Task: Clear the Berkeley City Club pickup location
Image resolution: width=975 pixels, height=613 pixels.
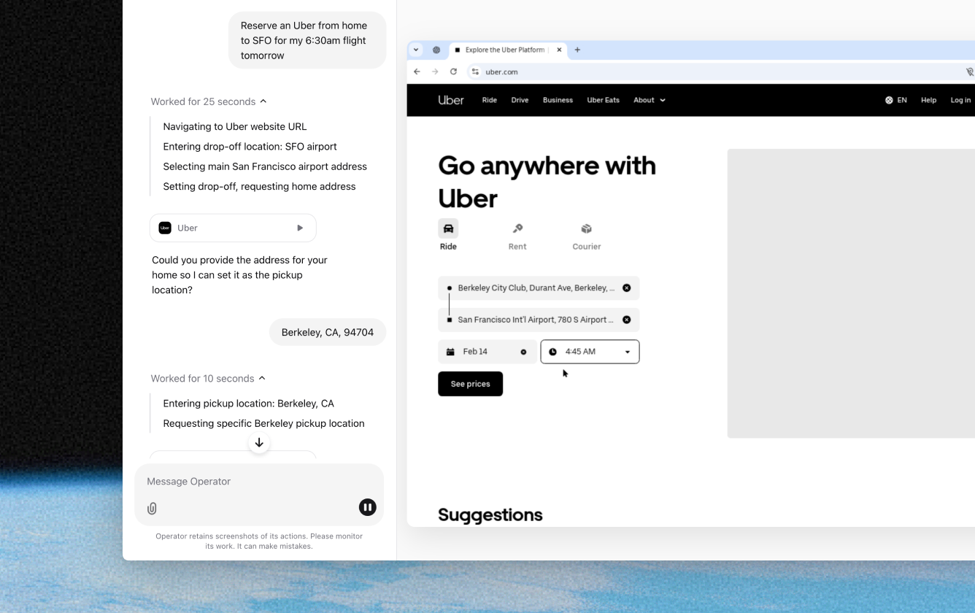Action: click(626, 288)
